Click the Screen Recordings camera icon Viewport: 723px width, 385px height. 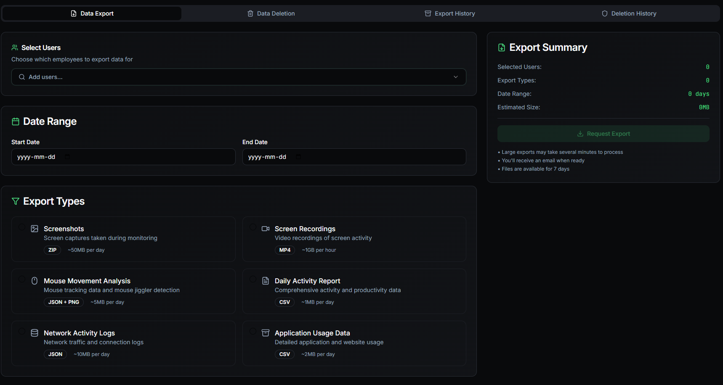(x=266, y=229)
